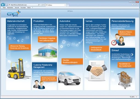Click the airplane icon in Materialwirtschaft tile
The image size is (140, 99).
pyautogui.click(x=18, y=41)
